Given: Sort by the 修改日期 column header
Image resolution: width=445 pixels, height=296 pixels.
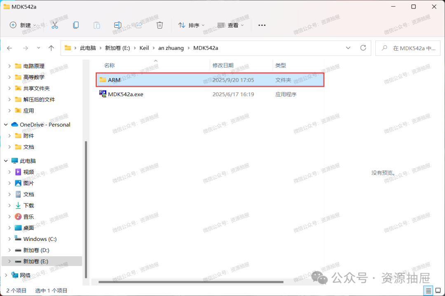Looking at the screenshot, I should [x=223, y=65].
